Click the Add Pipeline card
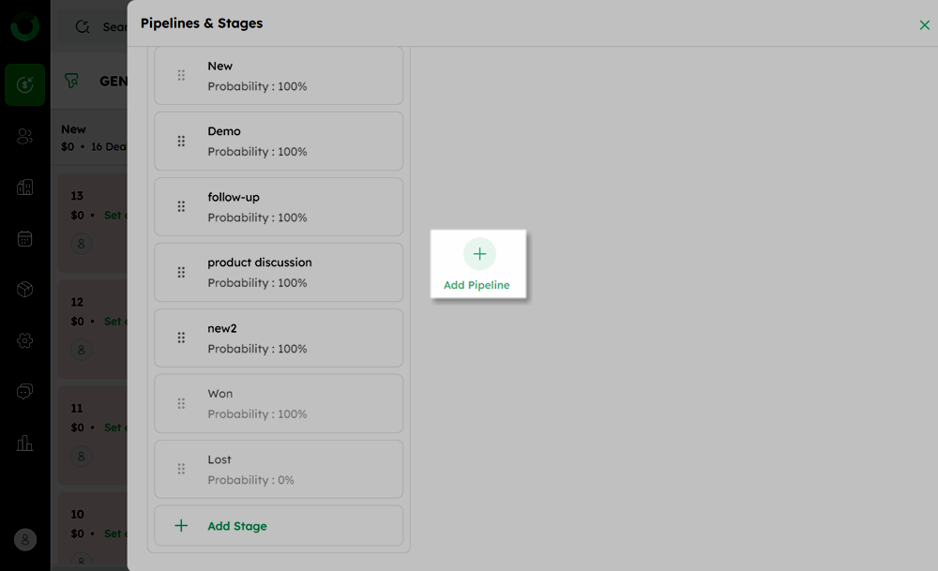 478,263
